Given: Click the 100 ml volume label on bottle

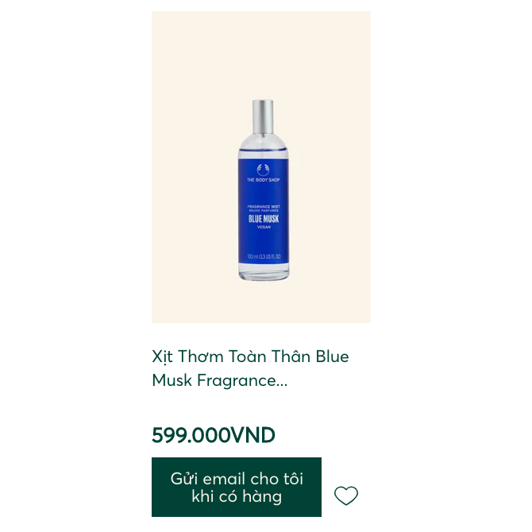Looking at the screenshot, I should 264,256.
